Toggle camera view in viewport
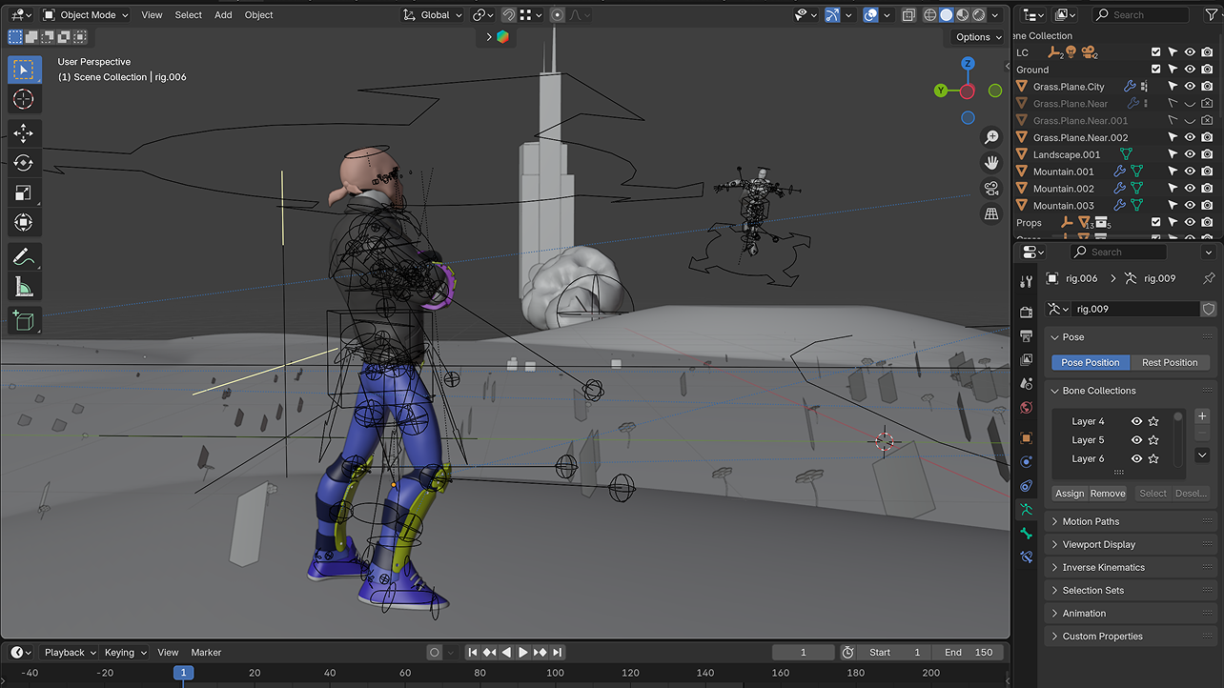This screenshot has height=688, width=1224. 991,188
